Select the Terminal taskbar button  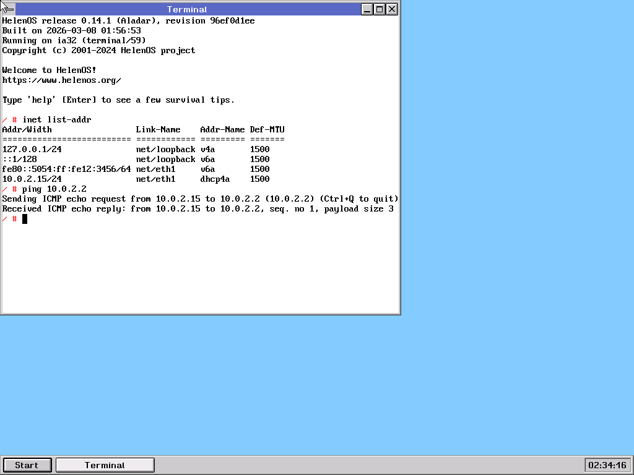click(105, 465)
